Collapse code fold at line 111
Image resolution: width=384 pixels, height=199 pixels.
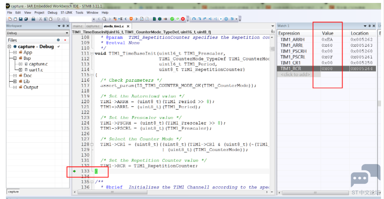coord(92,53)
